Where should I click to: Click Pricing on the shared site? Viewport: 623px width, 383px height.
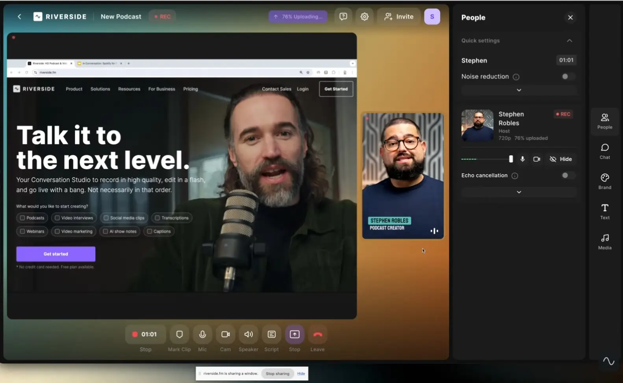coord(191,89)
